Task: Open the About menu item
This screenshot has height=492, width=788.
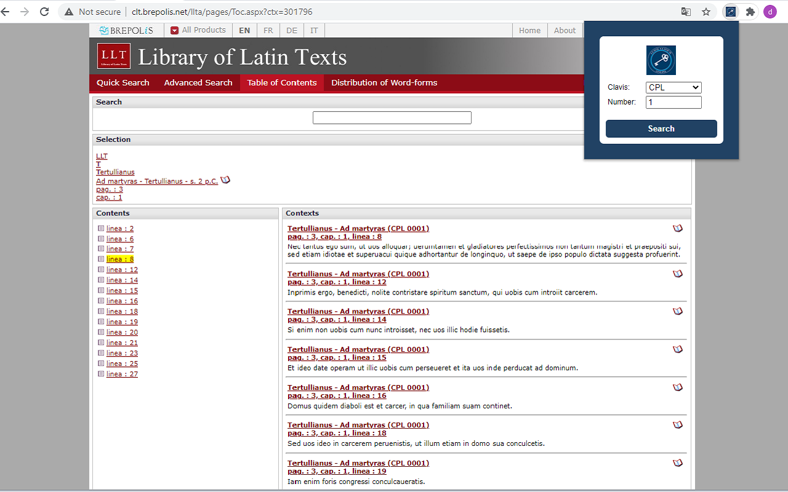Action: pyautogui.click(x=565, y=30)
